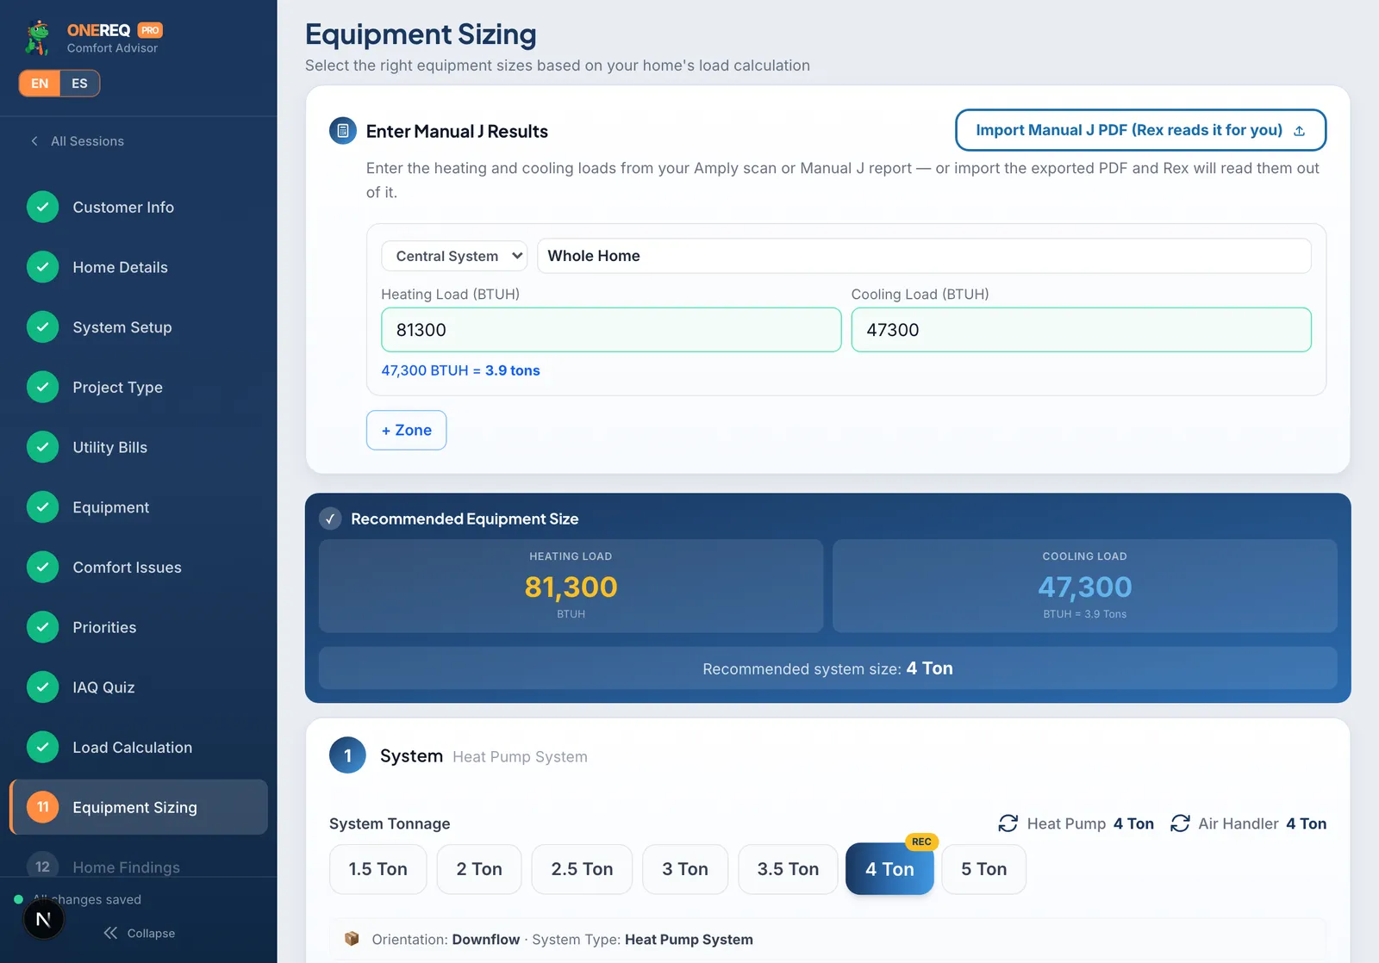Image resolution: width=1379 pixels, height=963 pixels.
Task: Click the PRO badge beside ONEREQ
Action: (x=150, y=30)
